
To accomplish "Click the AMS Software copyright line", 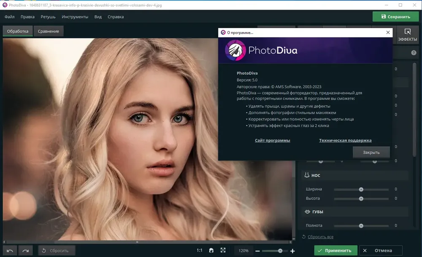I will [279, 86].
